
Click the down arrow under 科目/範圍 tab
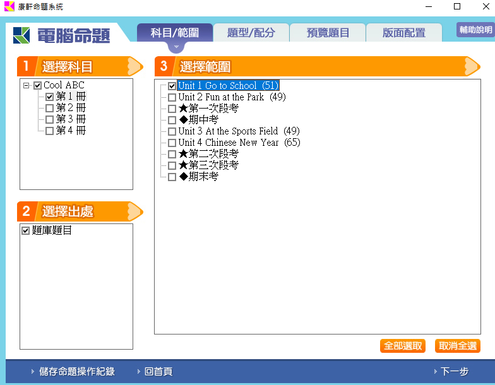(x=176, y=47)
